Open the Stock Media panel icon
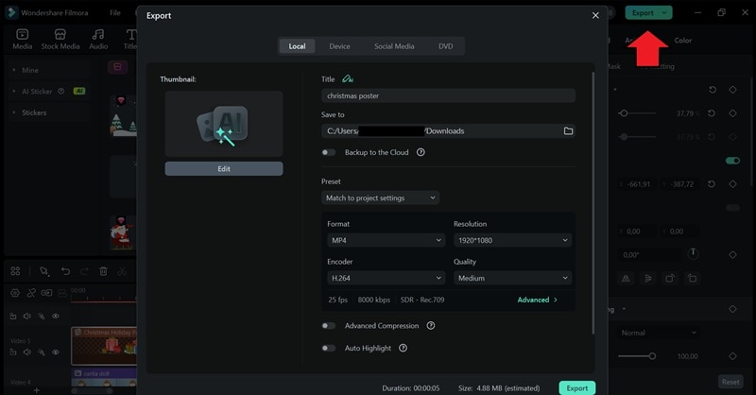 (x=60, y=38)
